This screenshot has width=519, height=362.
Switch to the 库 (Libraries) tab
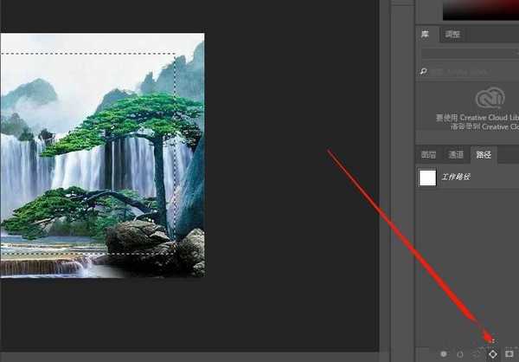[x=425, y=35]
